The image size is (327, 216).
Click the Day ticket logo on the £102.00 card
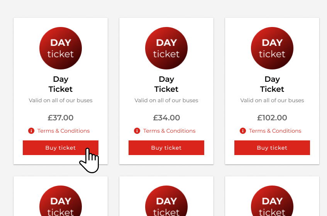(272, 48)
